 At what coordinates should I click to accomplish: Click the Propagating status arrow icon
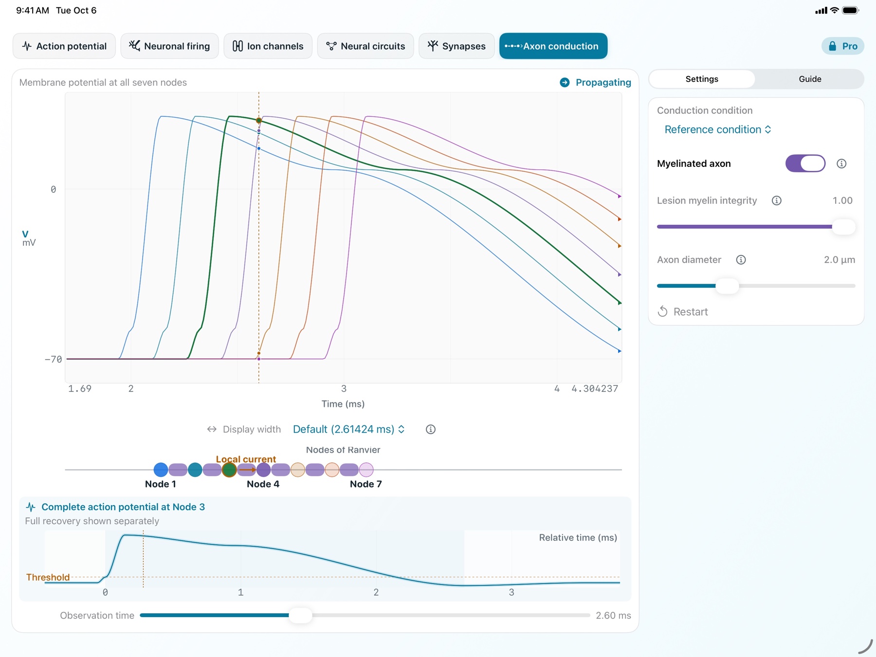565,82
